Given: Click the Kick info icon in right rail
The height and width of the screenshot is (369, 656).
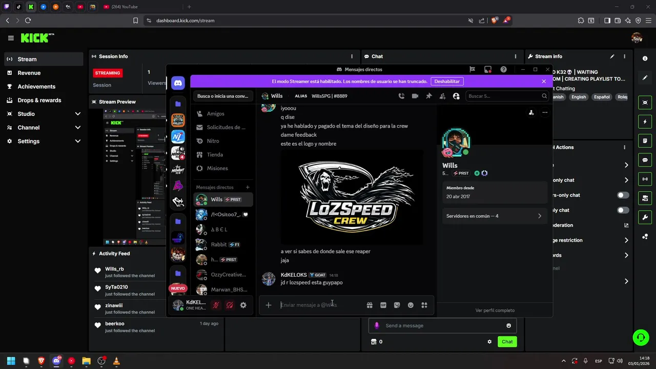Looking at the screenshot, I should (x=645, y=59).
